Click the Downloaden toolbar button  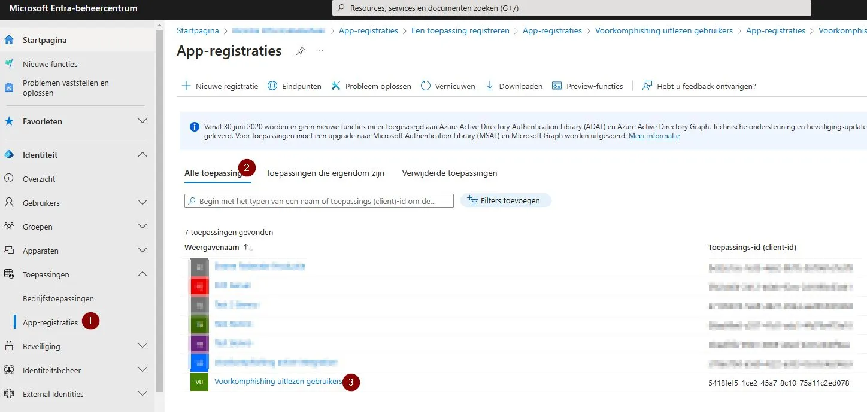pos(514,86)
